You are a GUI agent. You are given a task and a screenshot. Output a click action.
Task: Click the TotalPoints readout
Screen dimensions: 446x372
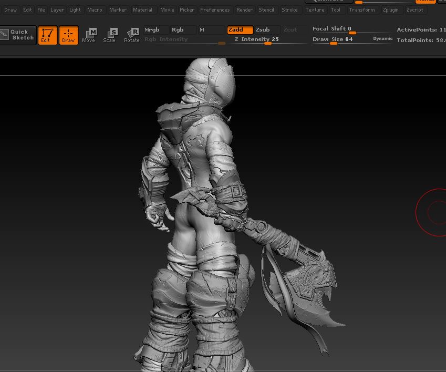pos(421,40)
